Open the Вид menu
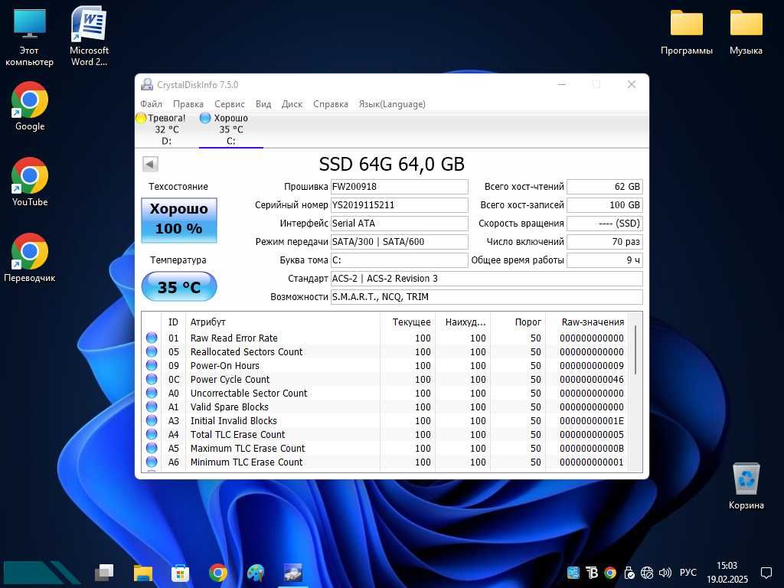This screenshot has height=588, width=784. tap(263, 104)
